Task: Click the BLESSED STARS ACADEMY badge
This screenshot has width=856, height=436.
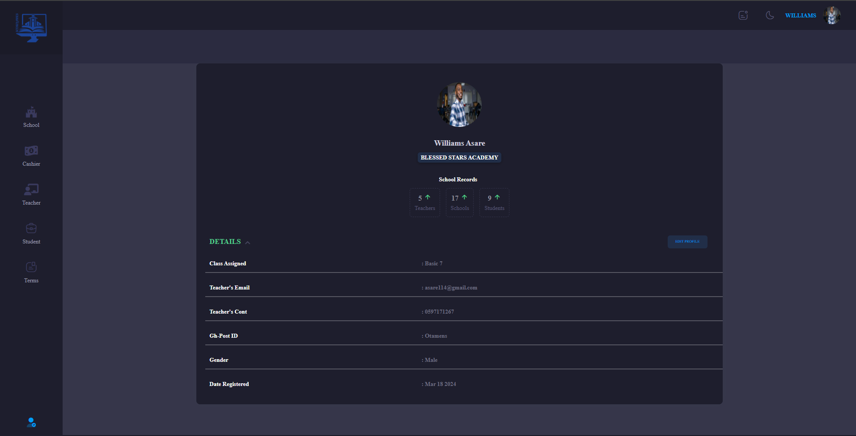Action: 459,158
